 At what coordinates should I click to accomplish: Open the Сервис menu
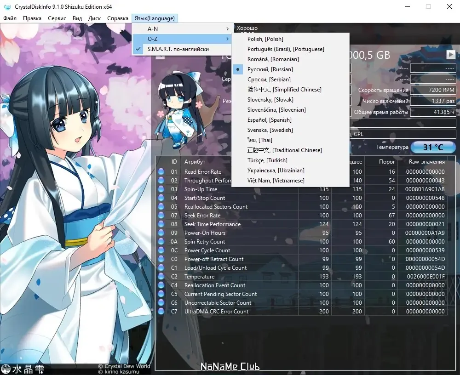(57, 18)
